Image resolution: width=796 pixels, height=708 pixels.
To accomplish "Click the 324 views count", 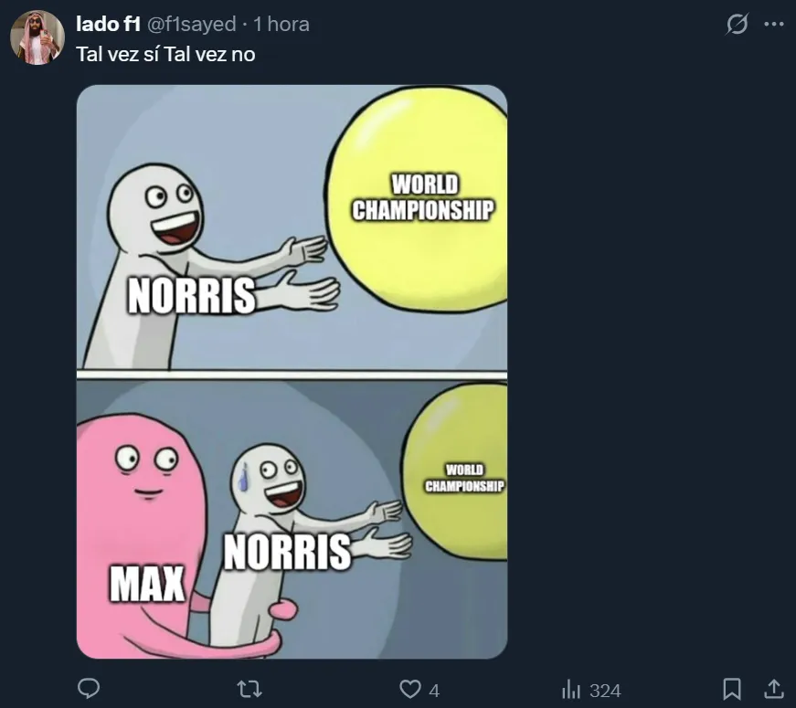I will (x=605, y=691).
